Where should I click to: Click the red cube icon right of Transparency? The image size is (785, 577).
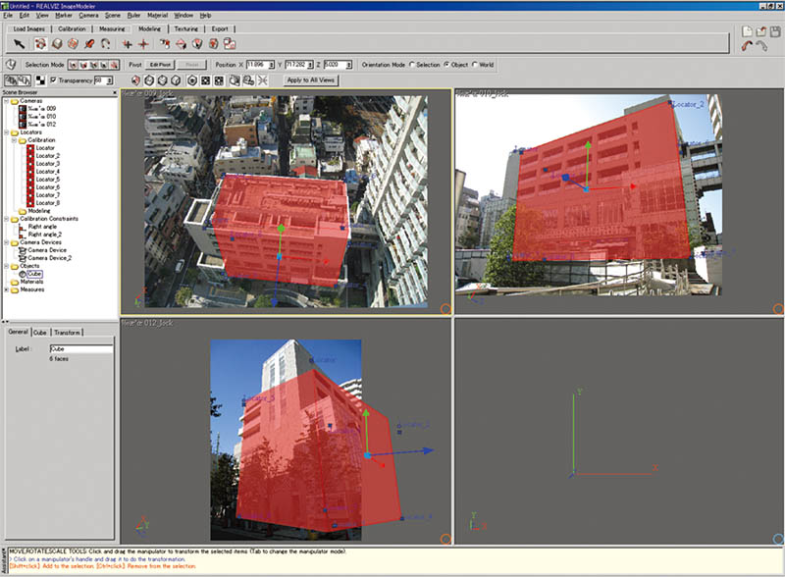(x=135, y=80)
